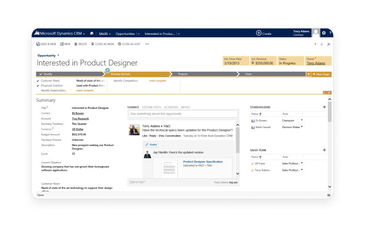Select the Close stage

[x=271, y=74]
